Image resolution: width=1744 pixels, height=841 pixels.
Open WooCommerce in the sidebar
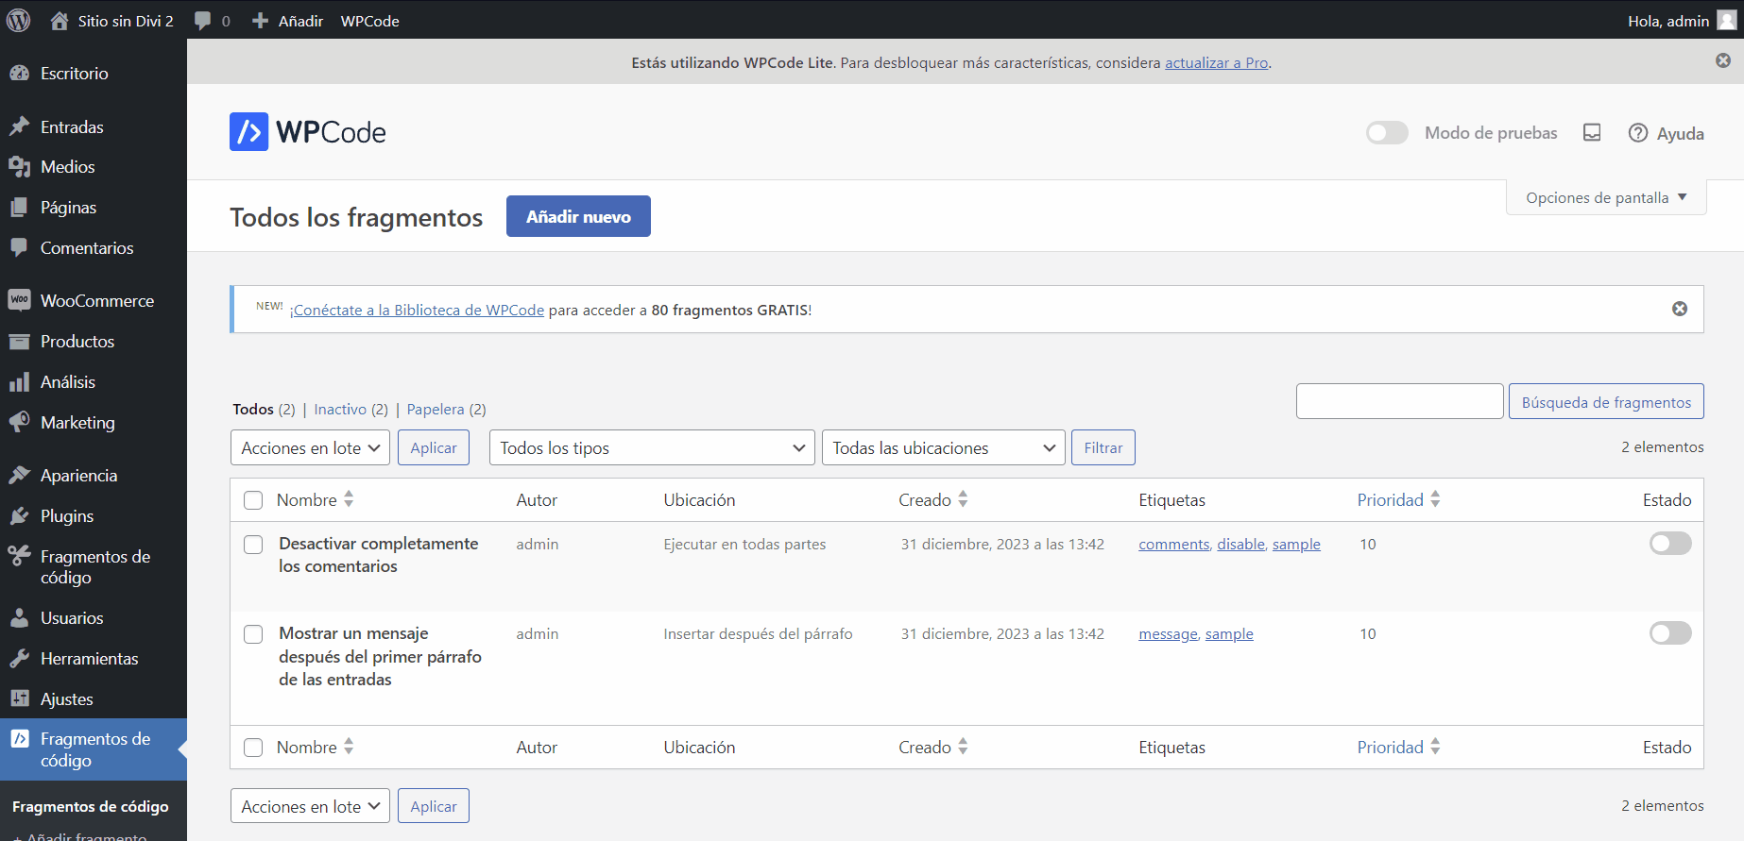[x=96, y=301]
